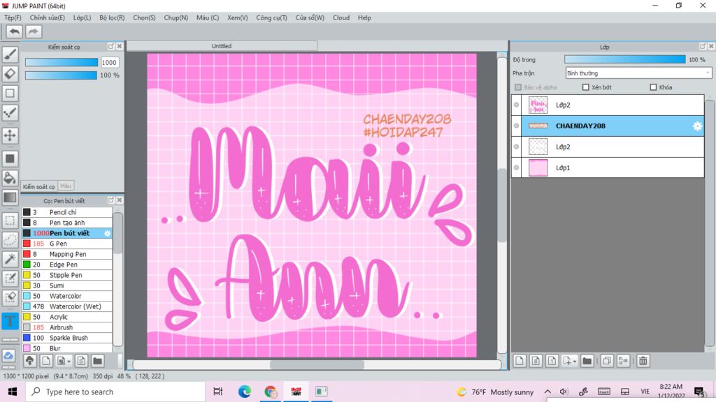Toggle the Khóa checkbox
716x402 pixels.
click(654, 87)
